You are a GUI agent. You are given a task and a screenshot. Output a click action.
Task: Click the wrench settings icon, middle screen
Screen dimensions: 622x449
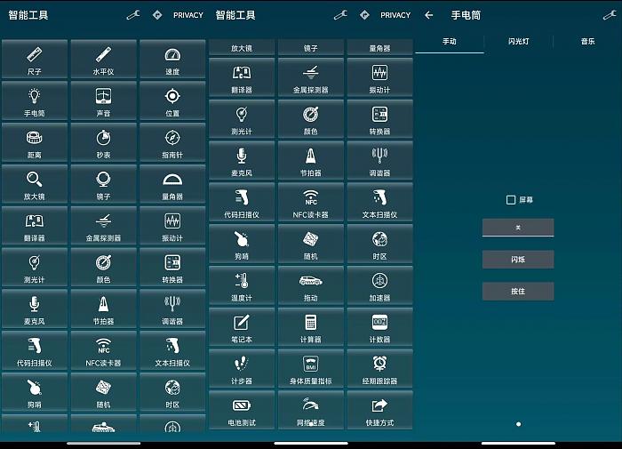pos(340,15)
